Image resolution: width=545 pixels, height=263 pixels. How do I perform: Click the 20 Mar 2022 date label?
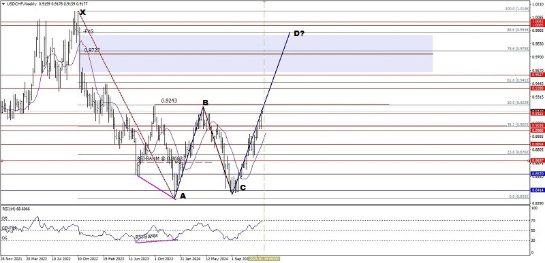37,258
